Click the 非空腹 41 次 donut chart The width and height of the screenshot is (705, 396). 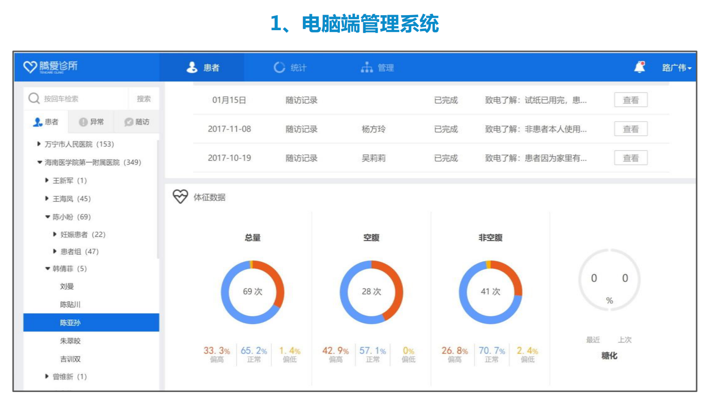(490, 292)
